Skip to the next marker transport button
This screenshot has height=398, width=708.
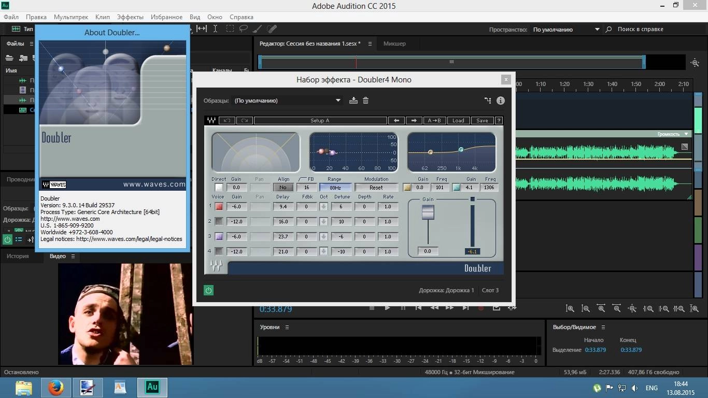click(465, 307)
